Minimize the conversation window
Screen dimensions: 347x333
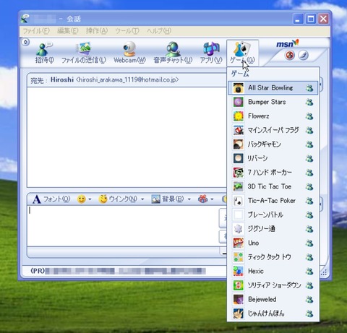point(298,19)
